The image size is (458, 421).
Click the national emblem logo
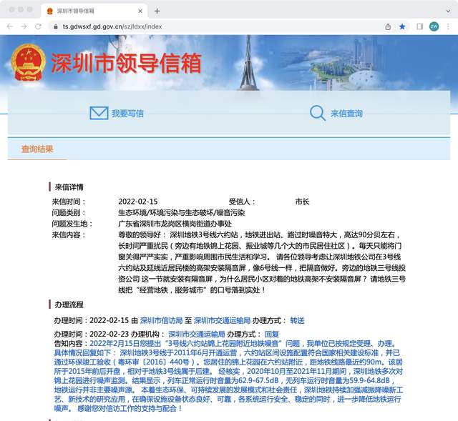(29, 62)
